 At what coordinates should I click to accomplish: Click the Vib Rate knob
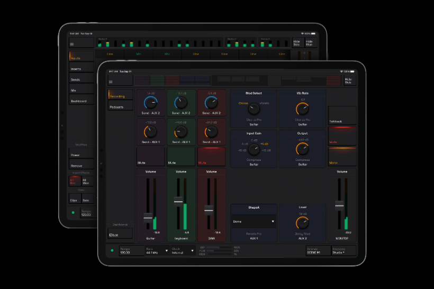click(x=302, y=109)
